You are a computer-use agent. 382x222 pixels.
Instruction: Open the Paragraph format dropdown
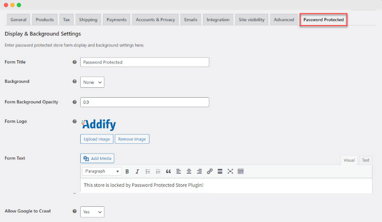(x=102, y=171)
